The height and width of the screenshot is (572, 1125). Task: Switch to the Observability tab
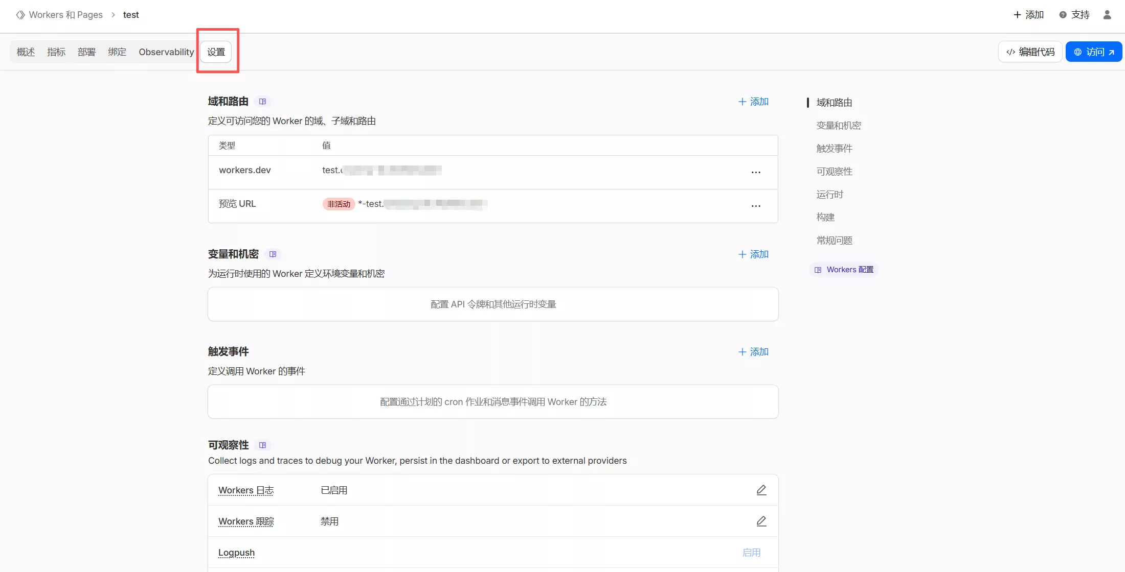tap(166, 52)
